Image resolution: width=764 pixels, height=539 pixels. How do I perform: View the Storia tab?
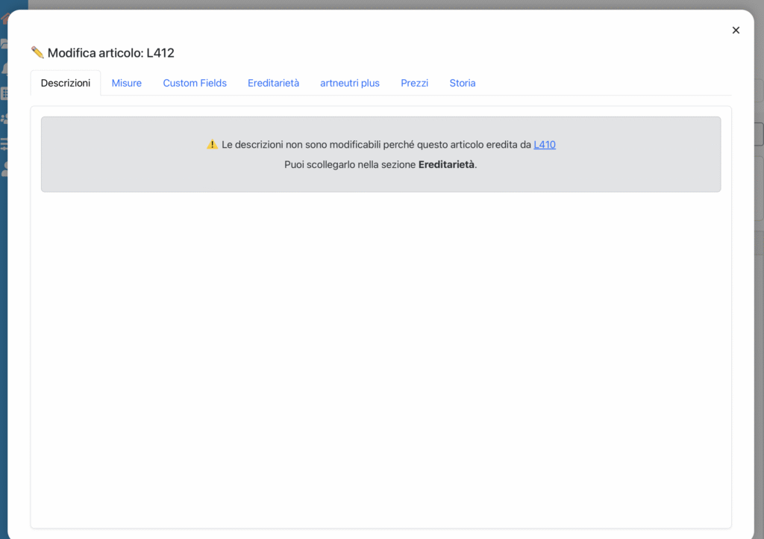click(x=462, y=83)
